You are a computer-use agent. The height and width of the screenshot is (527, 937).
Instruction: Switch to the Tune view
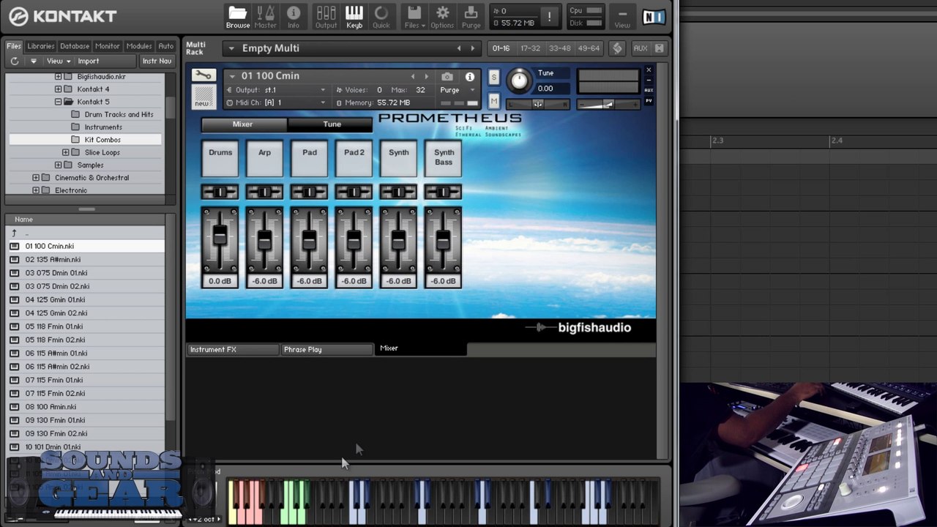pos(331,124)
